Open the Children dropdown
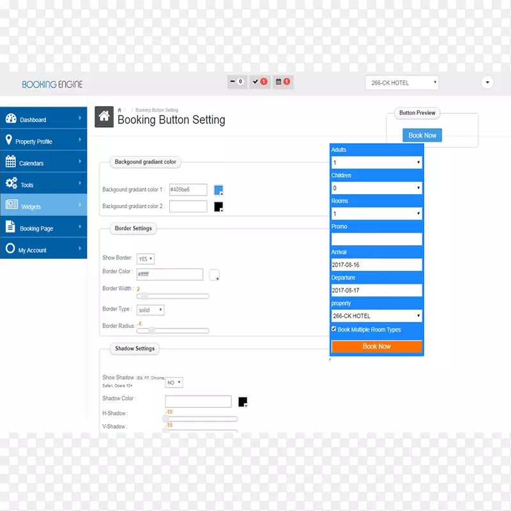Screen dimensions: 511x511 376,188
